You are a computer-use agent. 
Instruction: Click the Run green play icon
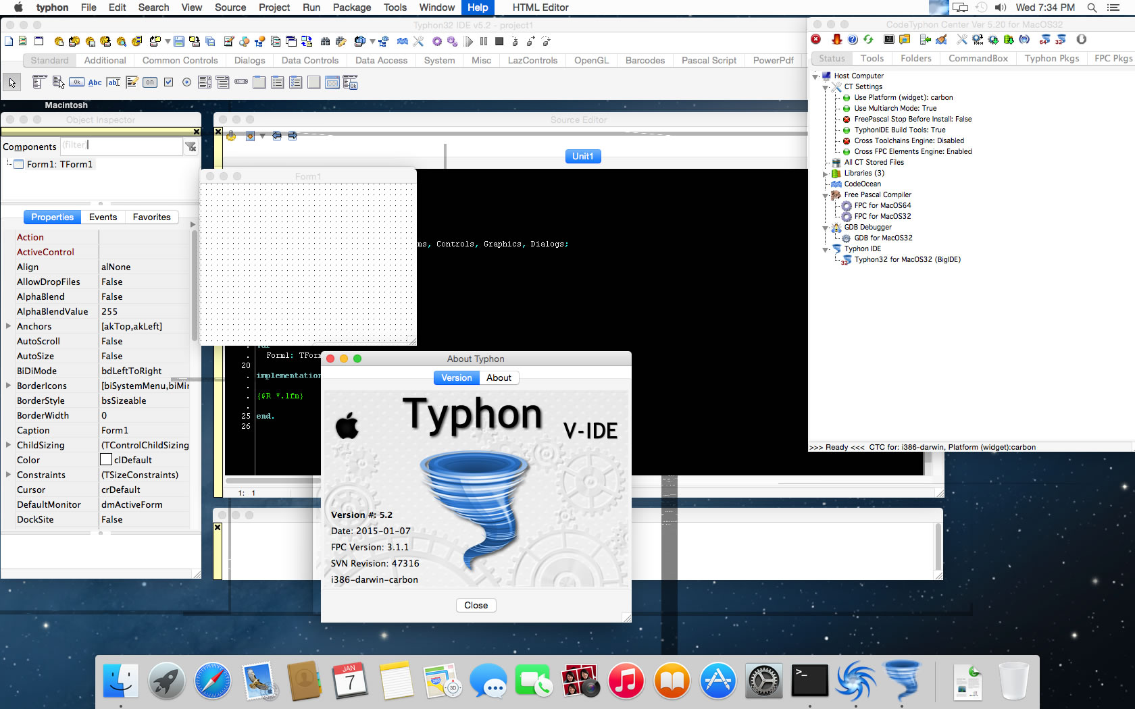pyautogui.click(x=469, y=41)
